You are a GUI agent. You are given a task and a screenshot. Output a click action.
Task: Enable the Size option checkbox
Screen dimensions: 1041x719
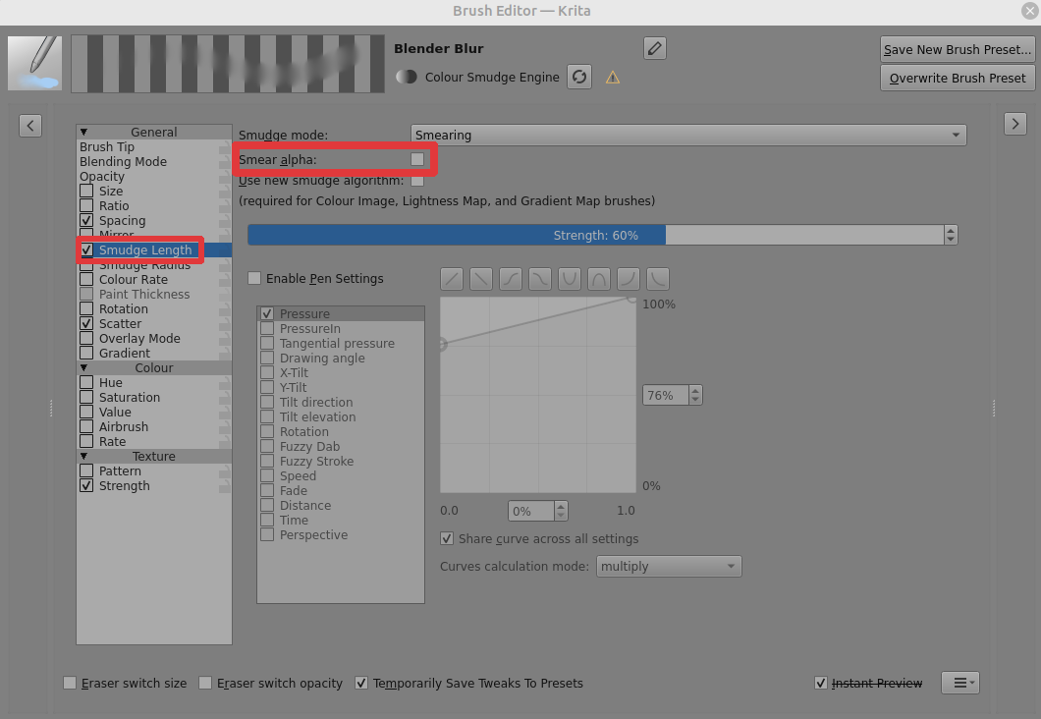86,192
